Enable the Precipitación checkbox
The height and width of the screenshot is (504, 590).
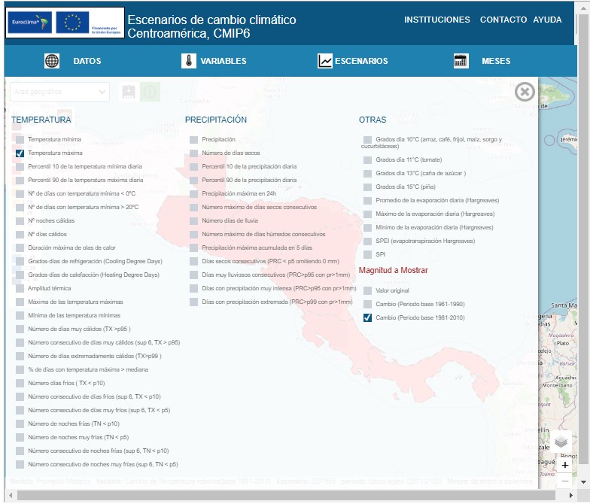coord(194,140)
